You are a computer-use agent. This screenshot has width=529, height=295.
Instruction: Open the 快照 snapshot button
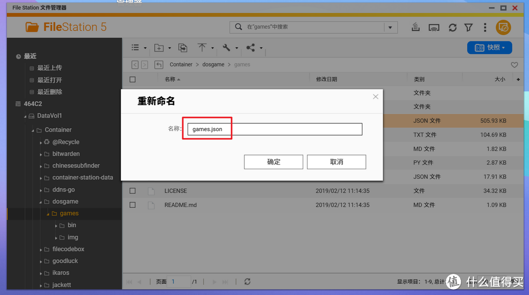489,47
